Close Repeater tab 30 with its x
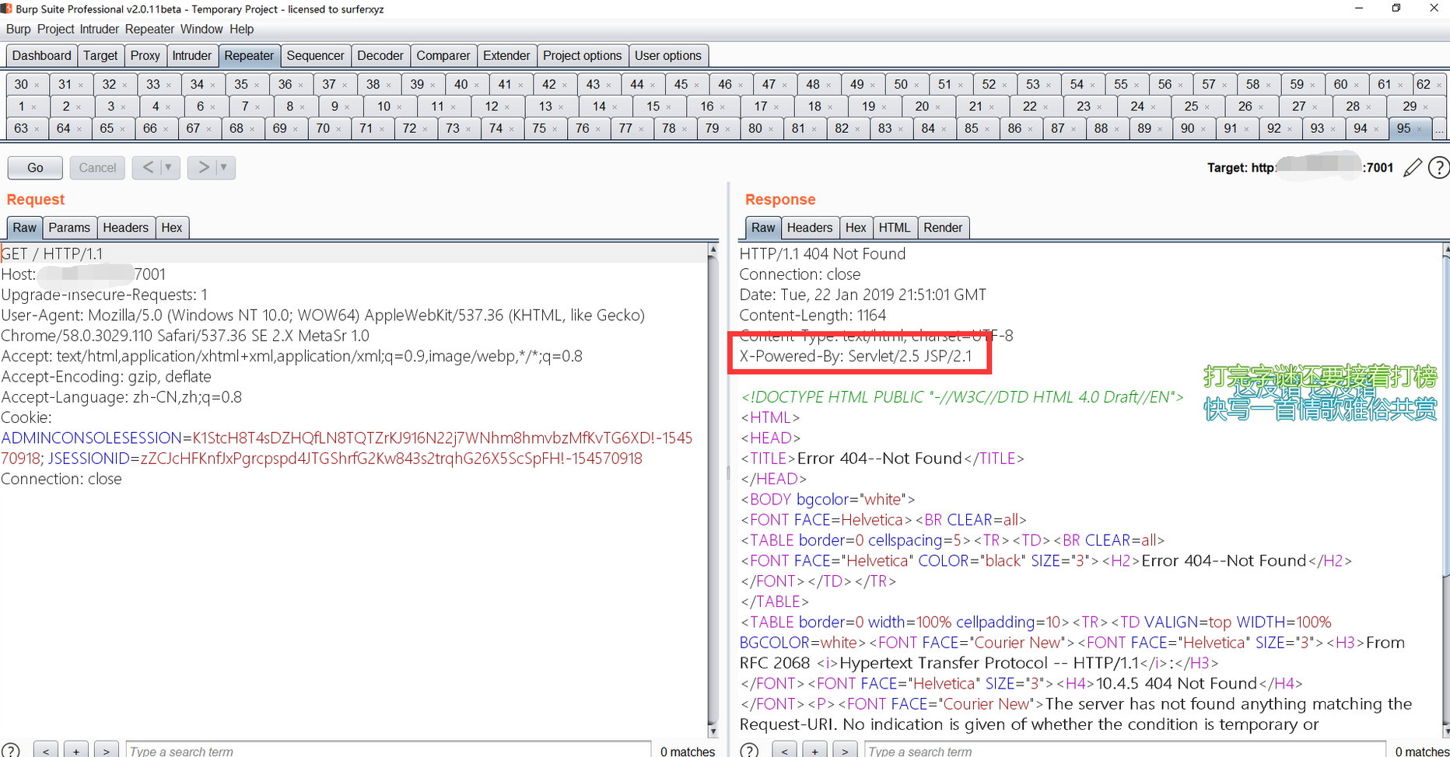 pyautogui.click(x=37, y=85)
